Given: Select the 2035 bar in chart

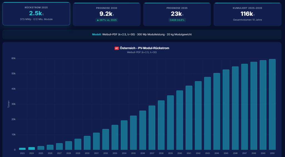Looking at the screenshot, I should tap(133, 133).
